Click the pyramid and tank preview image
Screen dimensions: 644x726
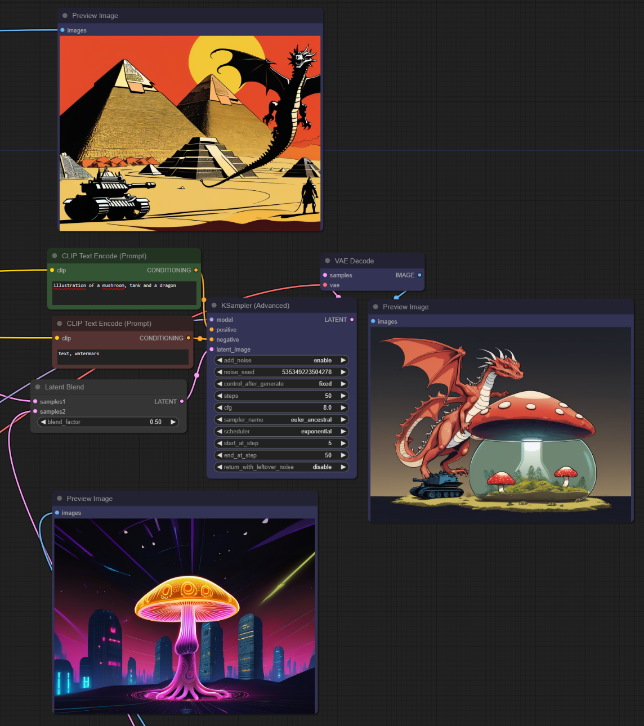190,133
